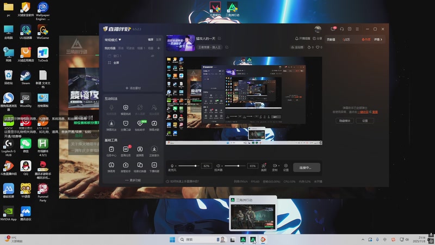435x245 pixels.
Task: Open the Windows Start button
Action: (x=172, y=240)
